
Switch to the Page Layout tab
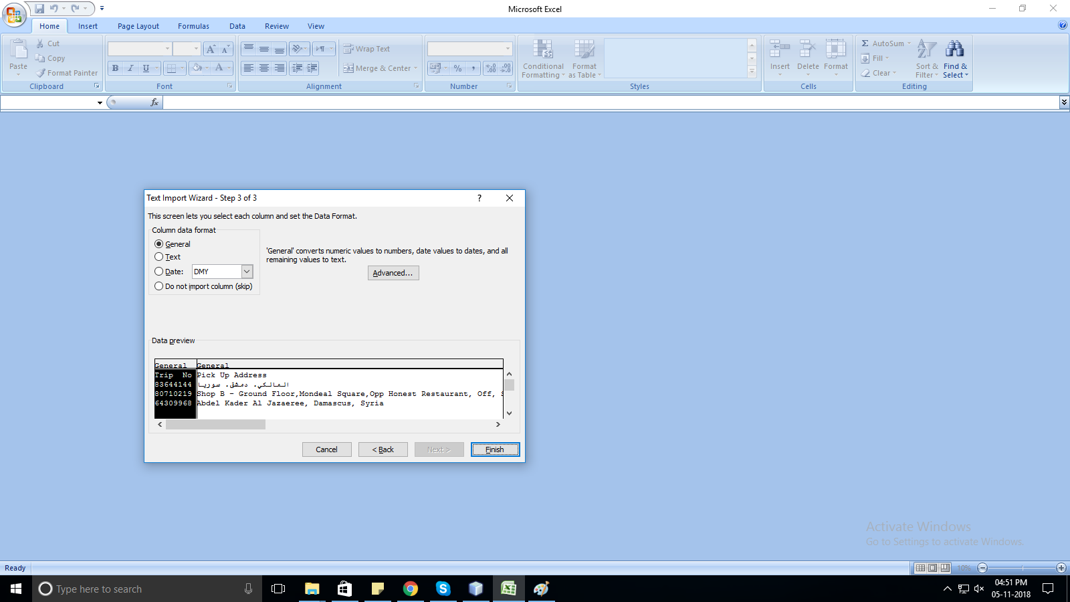click(x=138, y=26)
